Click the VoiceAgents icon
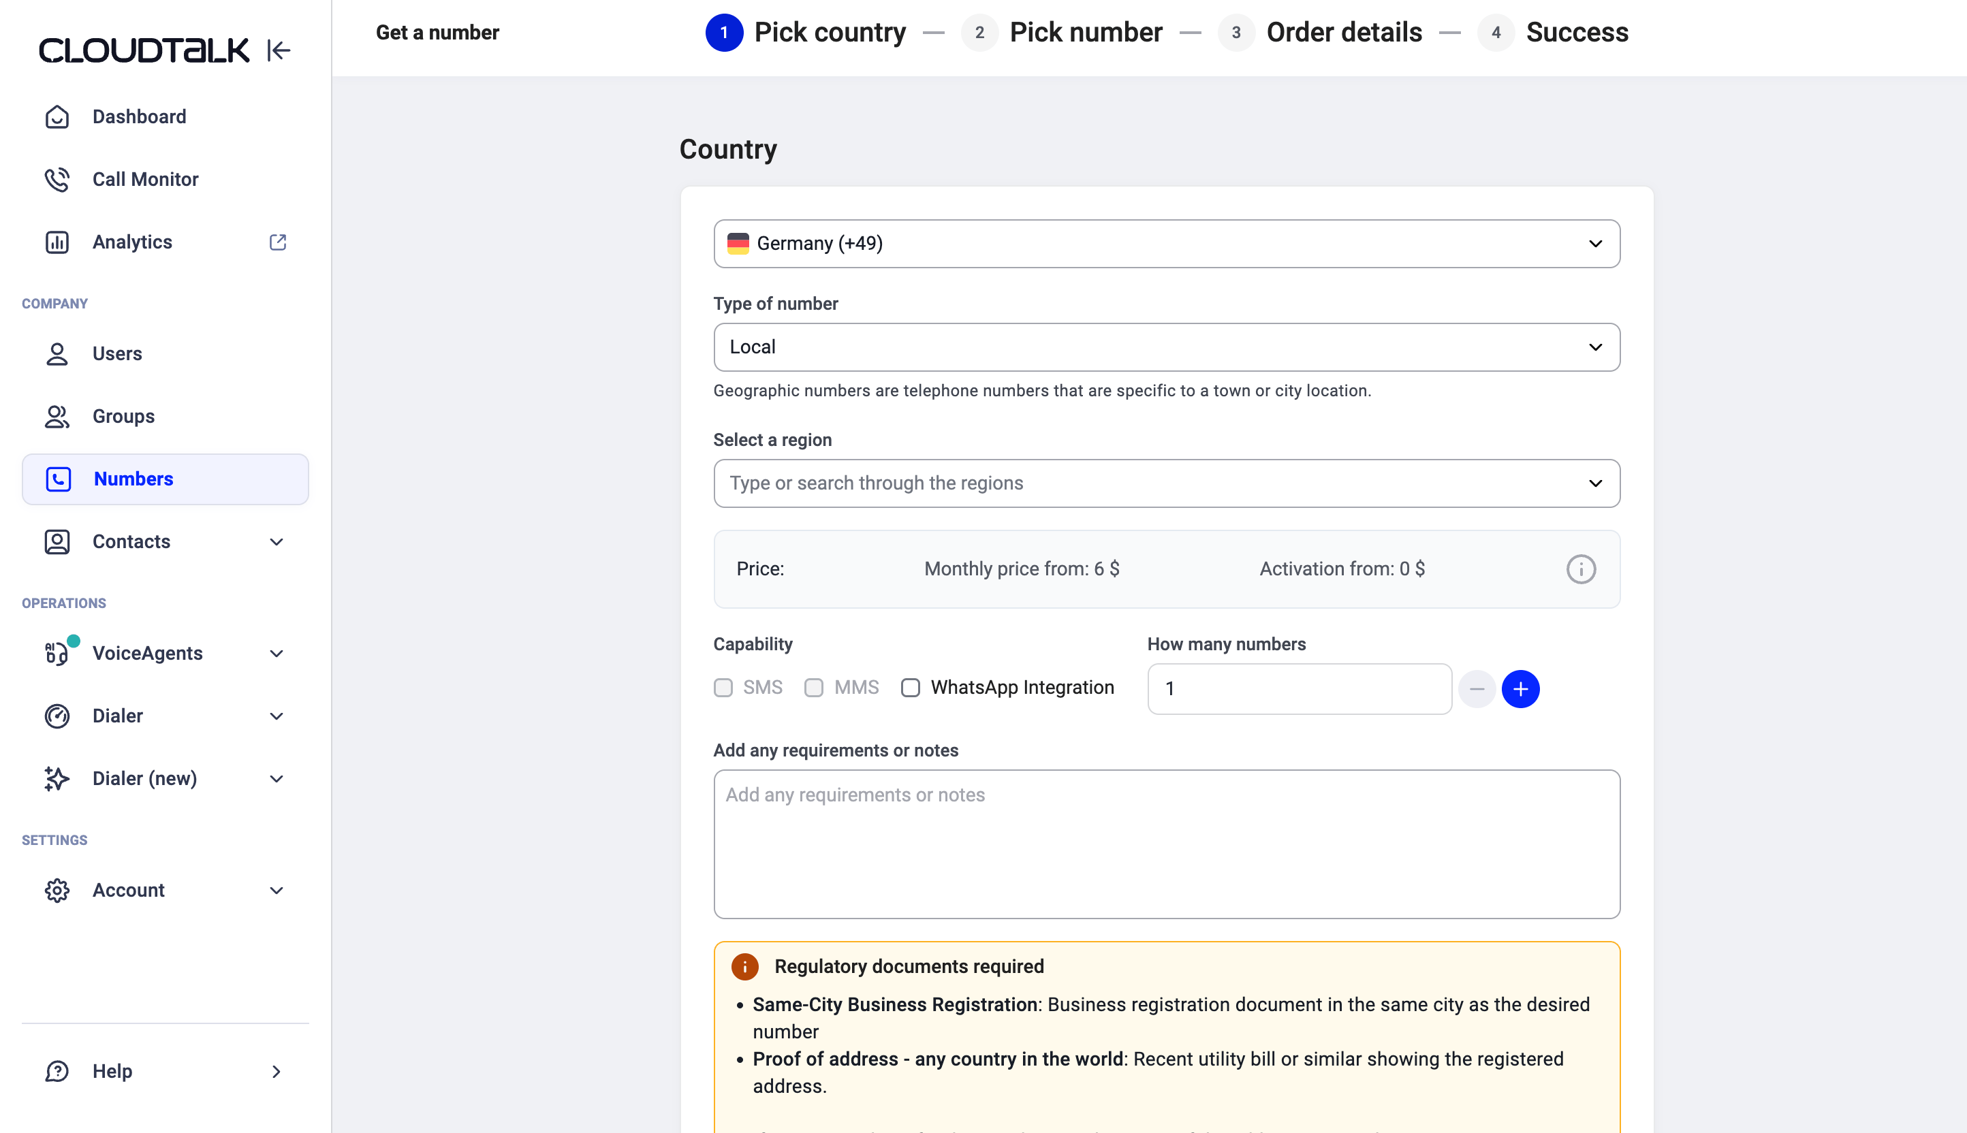 tap(57, 653)
